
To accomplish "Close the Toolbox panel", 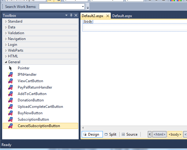I will (76, 16).
